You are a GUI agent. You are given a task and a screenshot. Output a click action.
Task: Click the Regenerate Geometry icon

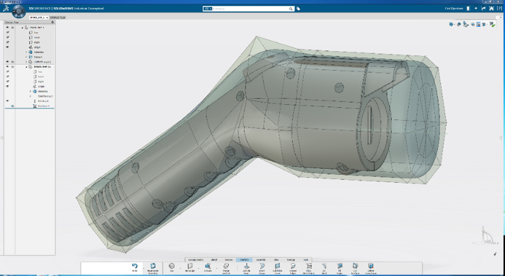[x=153, y=266]
